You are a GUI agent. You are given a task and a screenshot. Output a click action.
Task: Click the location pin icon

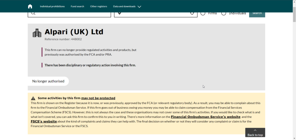[x=119, y=13]
